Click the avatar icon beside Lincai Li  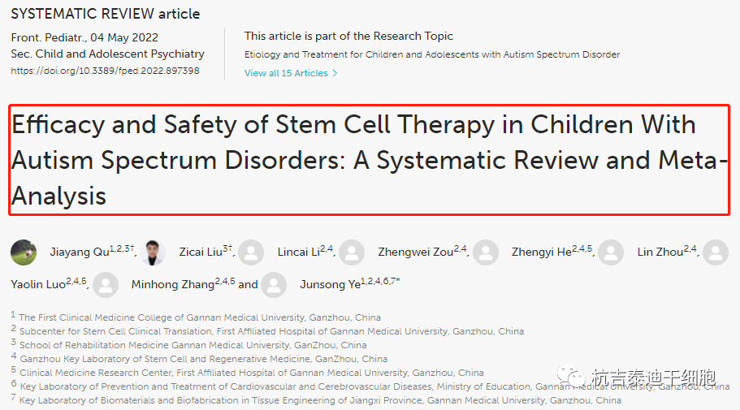(x=252, y=252)
